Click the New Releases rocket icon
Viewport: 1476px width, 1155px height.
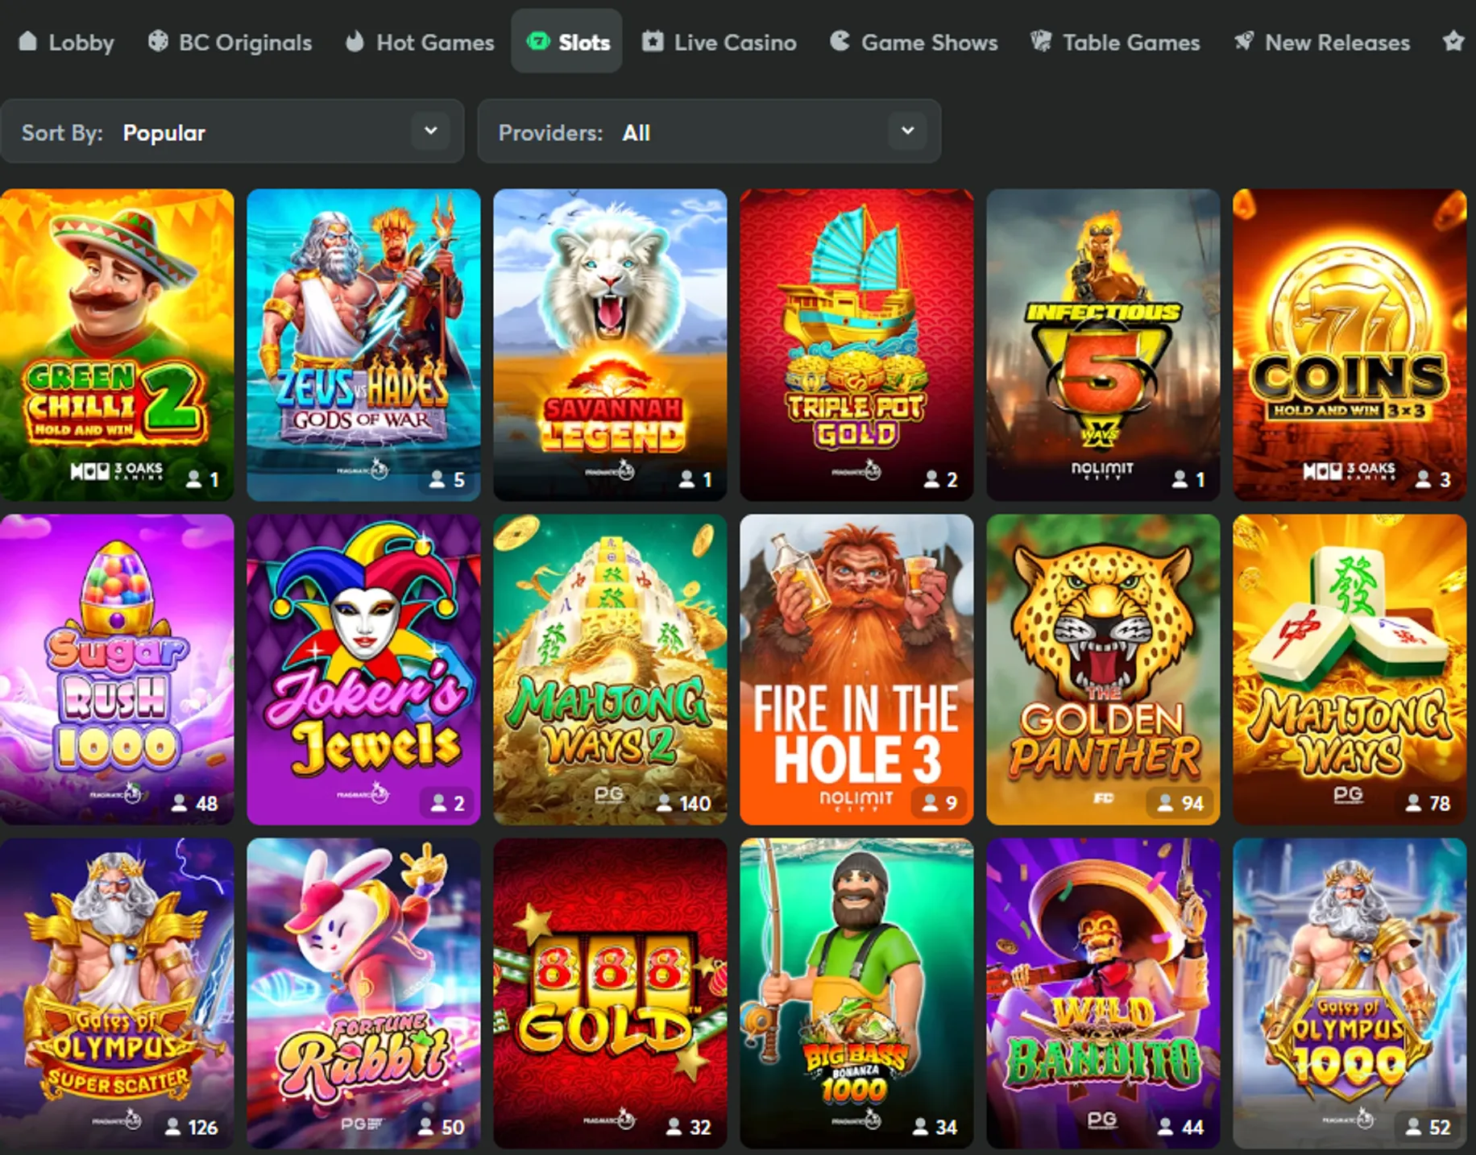(x=1244, y=41)
